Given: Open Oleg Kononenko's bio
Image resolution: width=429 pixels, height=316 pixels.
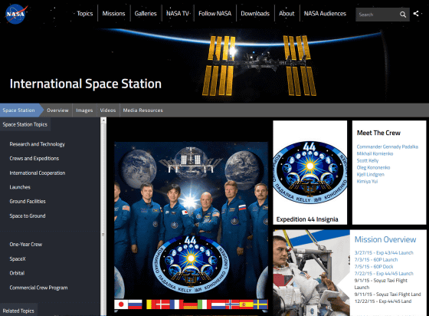Looking at the screenshot, I should tap(374, 167).
